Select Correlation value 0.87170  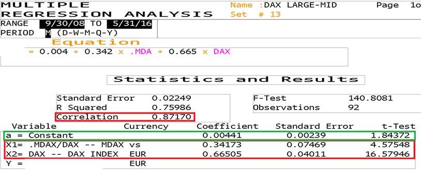click(171, 117)
